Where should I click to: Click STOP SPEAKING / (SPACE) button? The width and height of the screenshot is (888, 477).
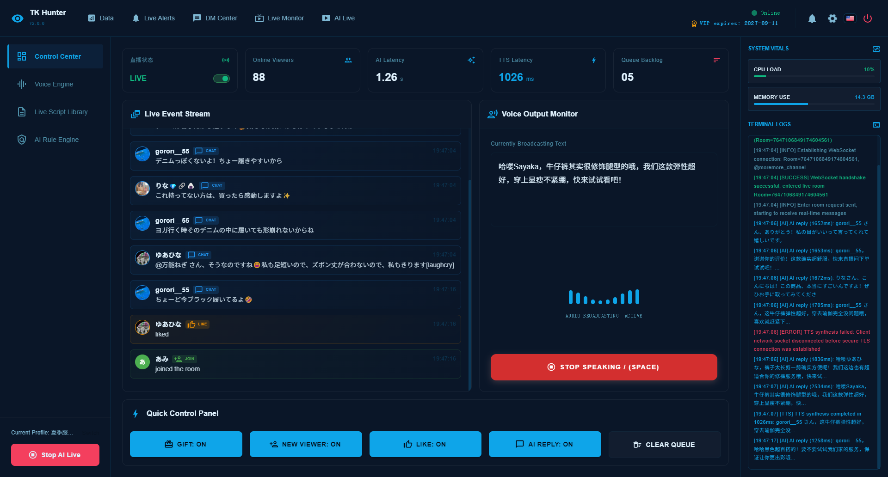(x=604, y=367)
